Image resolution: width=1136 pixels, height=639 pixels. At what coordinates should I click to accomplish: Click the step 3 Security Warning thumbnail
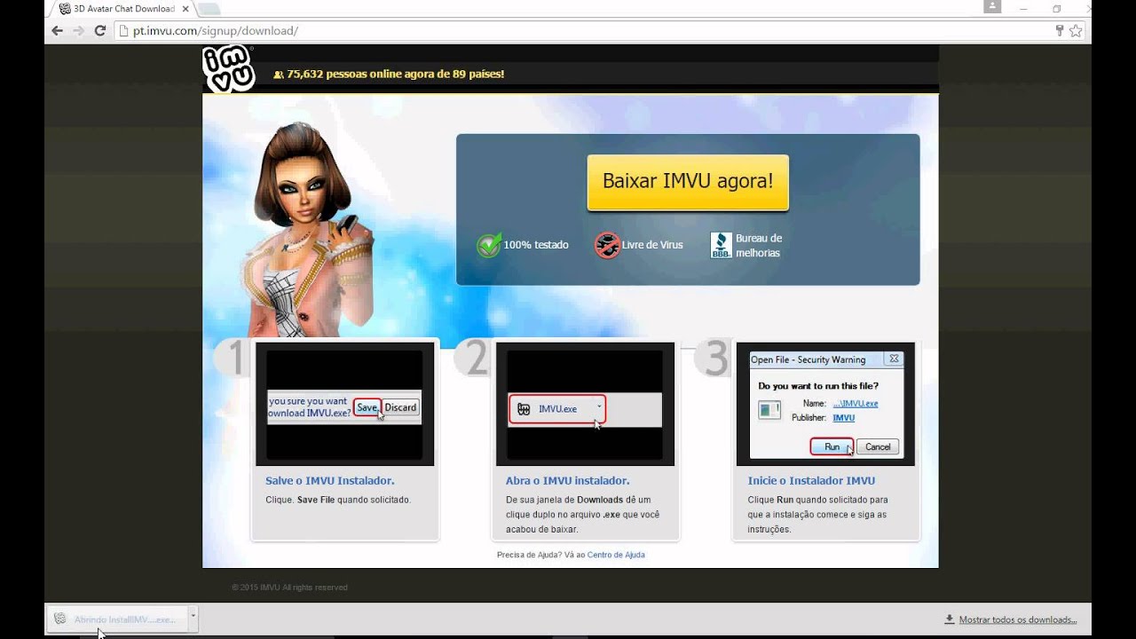(x=826, y=404)
